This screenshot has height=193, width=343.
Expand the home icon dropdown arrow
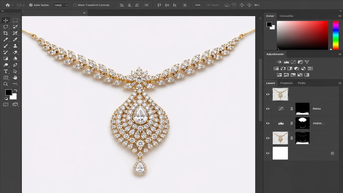click(12, 5)
